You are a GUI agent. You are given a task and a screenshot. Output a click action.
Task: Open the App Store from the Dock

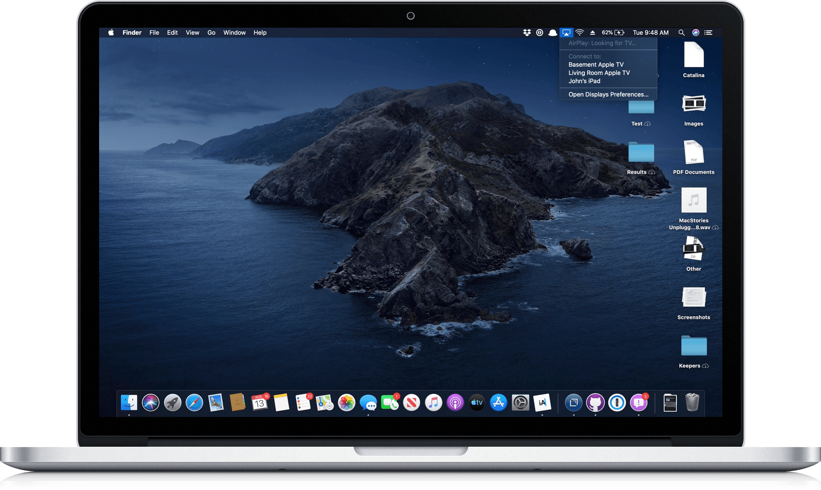coord(498,402)
